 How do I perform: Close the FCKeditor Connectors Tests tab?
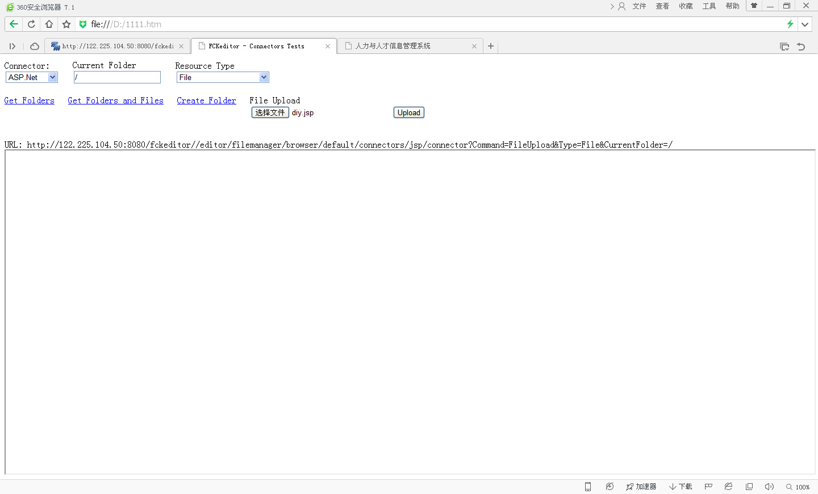coord(328,47)
